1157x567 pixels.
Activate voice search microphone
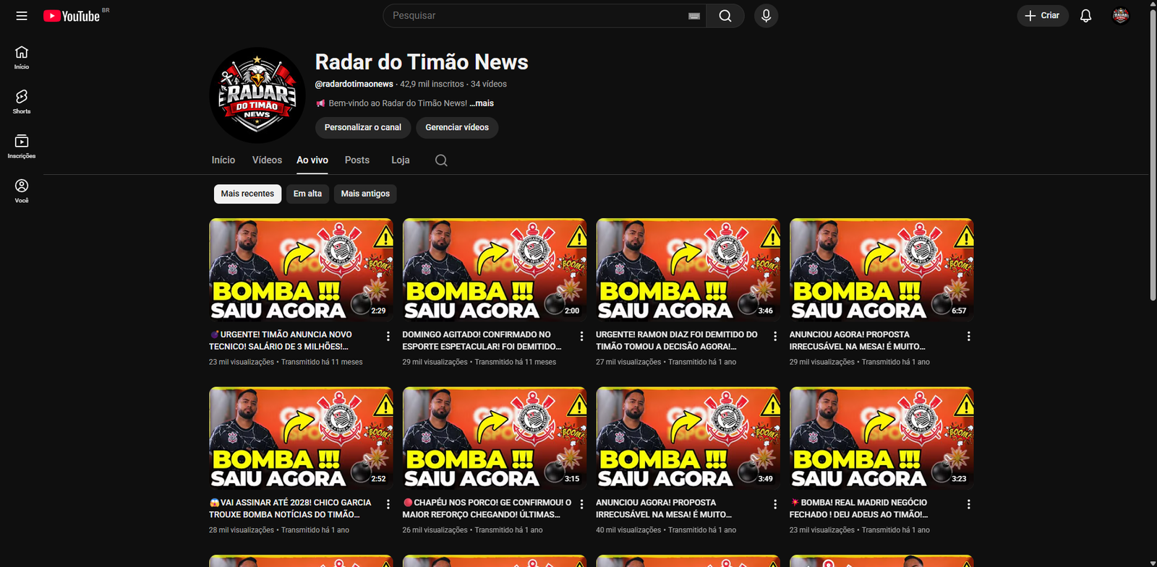click(766, 16)
